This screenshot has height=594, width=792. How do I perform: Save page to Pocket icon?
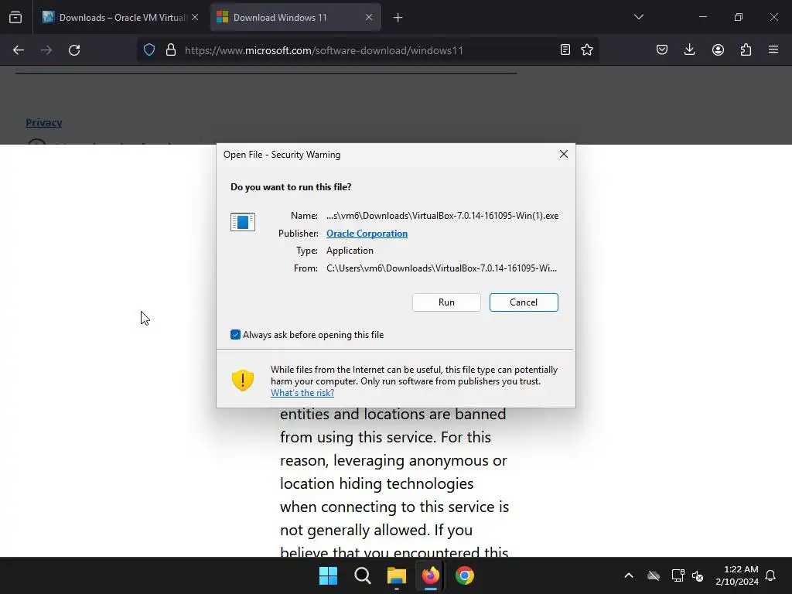pyautogui.click(x=662, y=49)
